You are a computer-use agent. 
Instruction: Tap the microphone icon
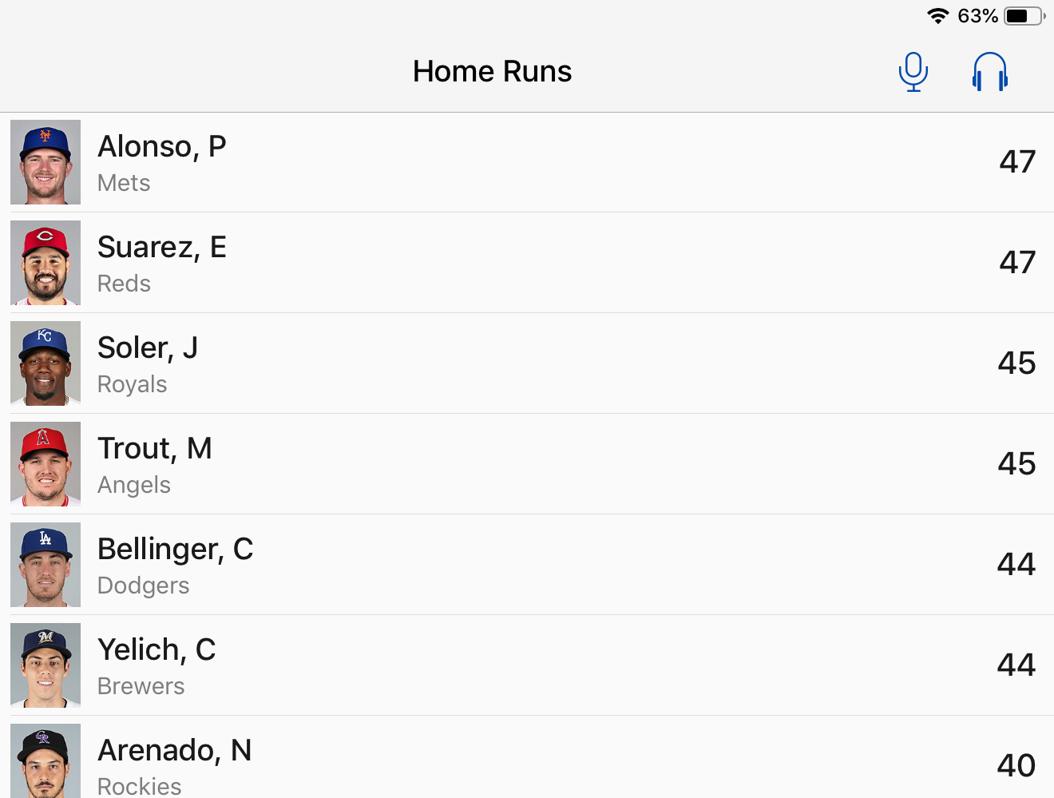click(913, 72)
